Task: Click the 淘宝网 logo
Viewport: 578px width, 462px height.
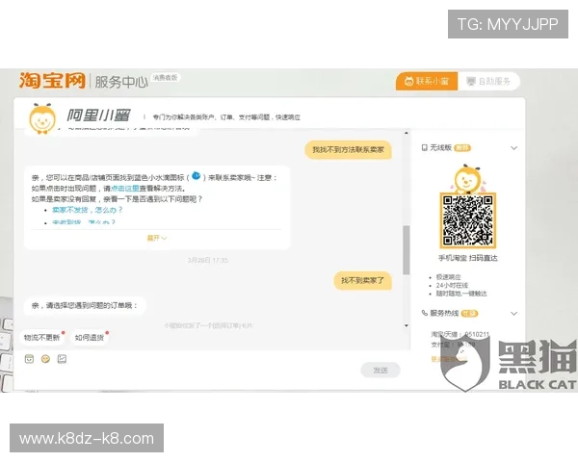Action: pyautogui.click(x=52, y=80)
